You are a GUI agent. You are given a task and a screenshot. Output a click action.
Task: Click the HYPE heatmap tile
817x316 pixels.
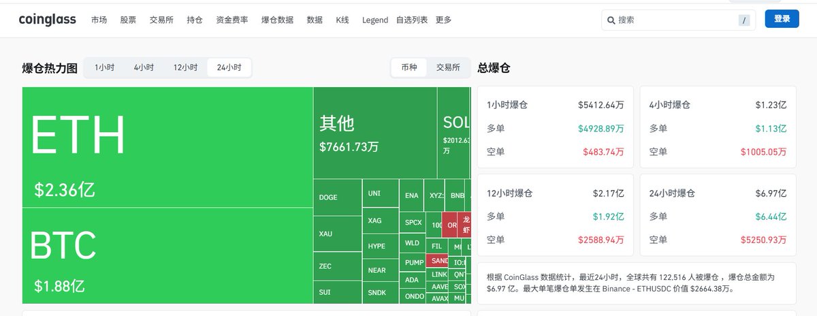(x=380, y=246)
